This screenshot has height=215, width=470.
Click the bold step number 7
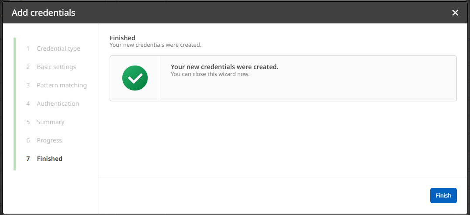28,159
